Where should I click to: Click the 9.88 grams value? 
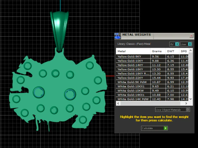click(x=156, y=61)
